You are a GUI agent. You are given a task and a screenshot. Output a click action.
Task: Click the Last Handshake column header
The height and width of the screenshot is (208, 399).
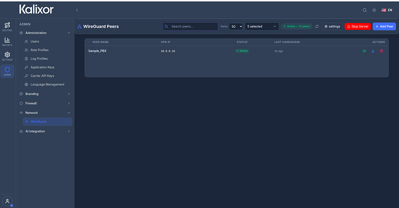pos(287,42)
